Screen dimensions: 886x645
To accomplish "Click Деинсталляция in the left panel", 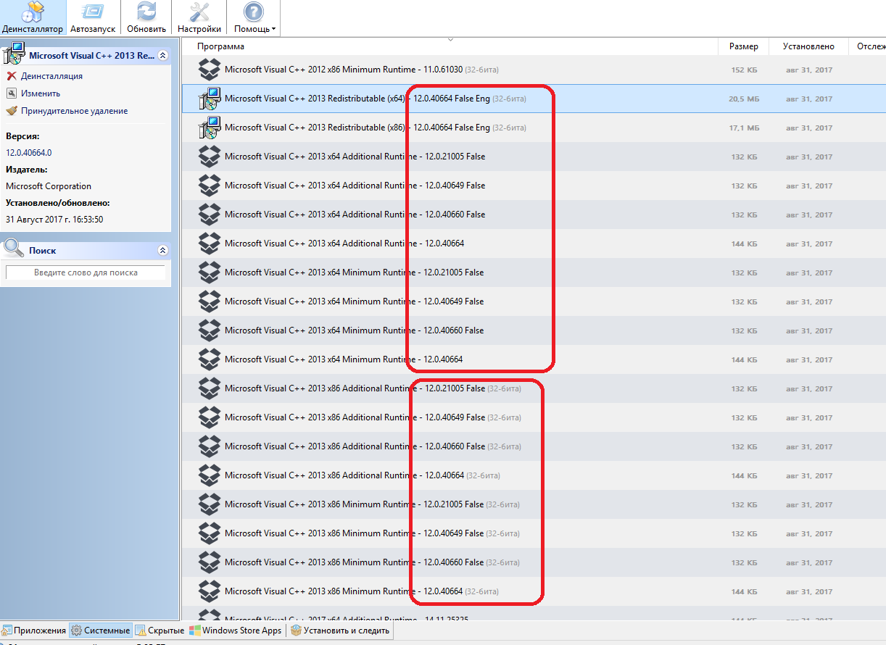I will 51,76.
